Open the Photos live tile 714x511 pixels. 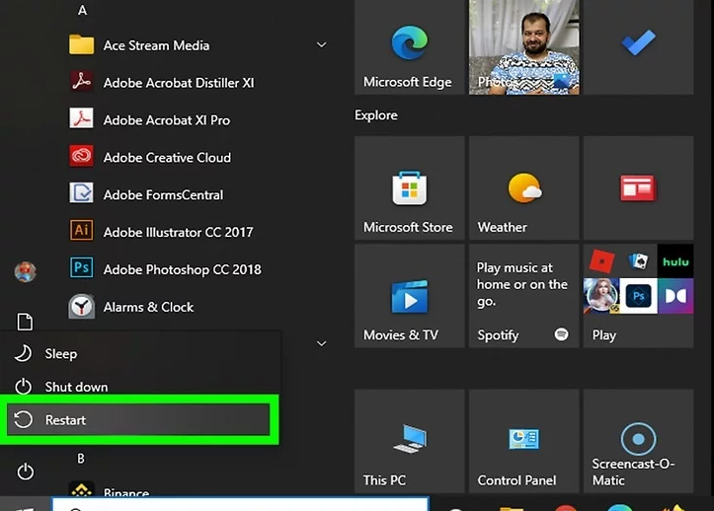pos(523,46)
